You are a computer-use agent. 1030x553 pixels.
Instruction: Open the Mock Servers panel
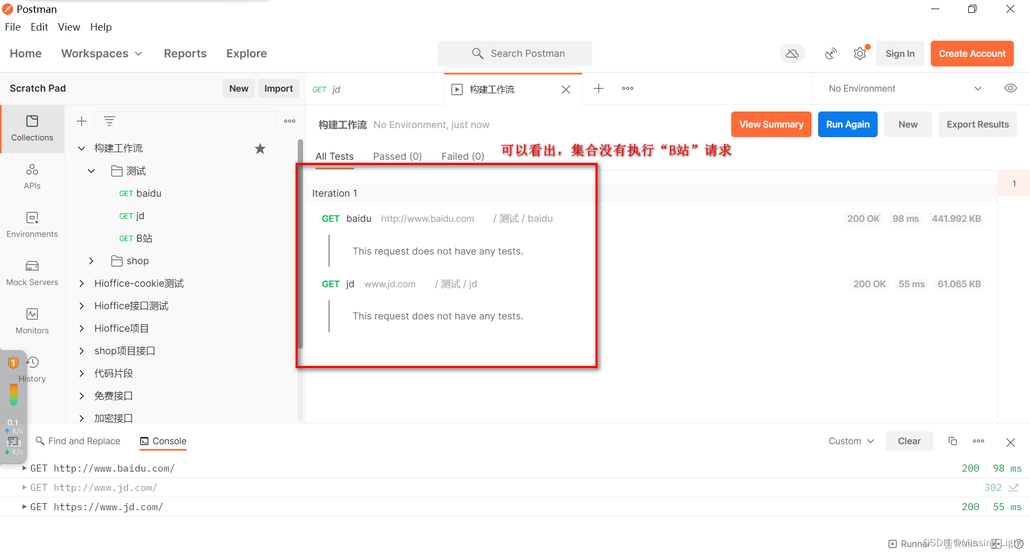(x=32, y=272)
